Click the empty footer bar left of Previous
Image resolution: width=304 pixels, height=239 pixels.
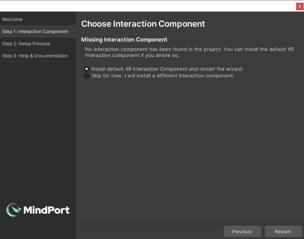click(149, 231)
